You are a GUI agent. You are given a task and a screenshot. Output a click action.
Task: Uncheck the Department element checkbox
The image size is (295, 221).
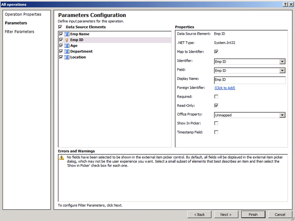61,52
